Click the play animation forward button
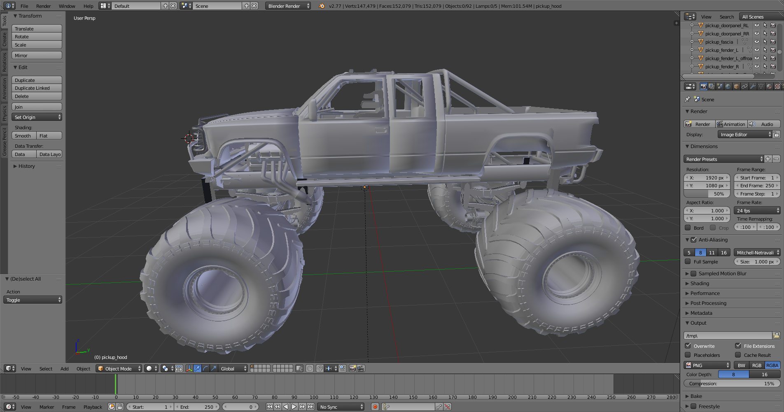 pyautogui.click(x=294, y=407)
